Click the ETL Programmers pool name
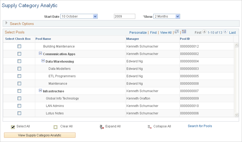 (62, 76)
